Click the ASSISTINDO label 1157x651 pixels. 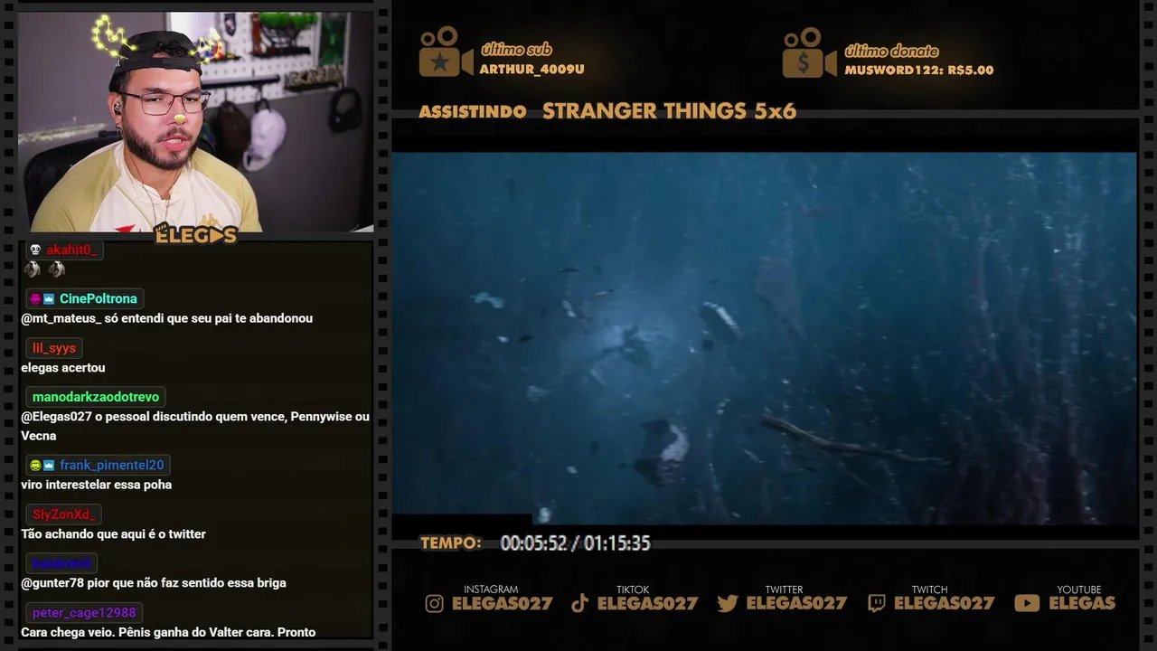(473, 112)
